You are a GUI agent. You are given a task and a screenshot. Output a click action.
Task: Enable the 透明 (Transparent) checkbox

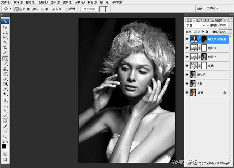pyautogui.click(x=67, y=8)
